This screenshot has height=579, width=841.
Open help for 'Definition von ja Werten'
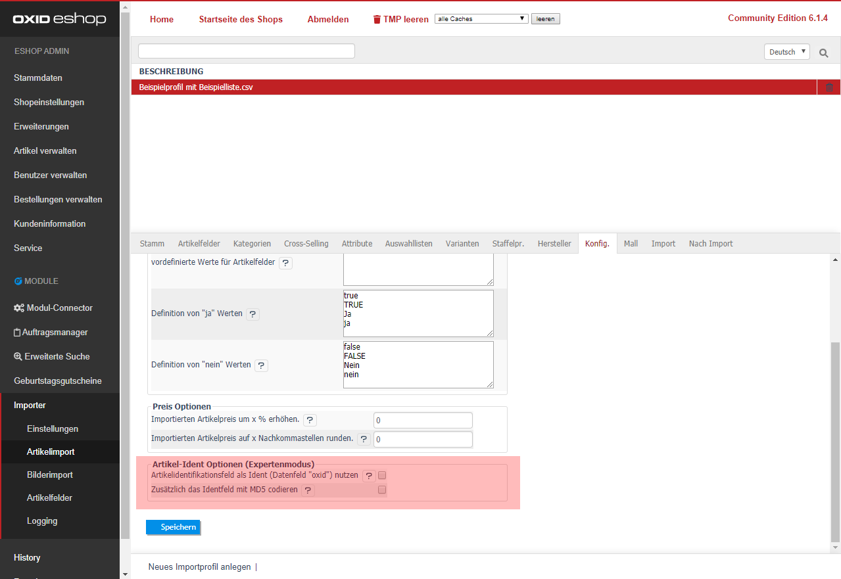point(253,314)
